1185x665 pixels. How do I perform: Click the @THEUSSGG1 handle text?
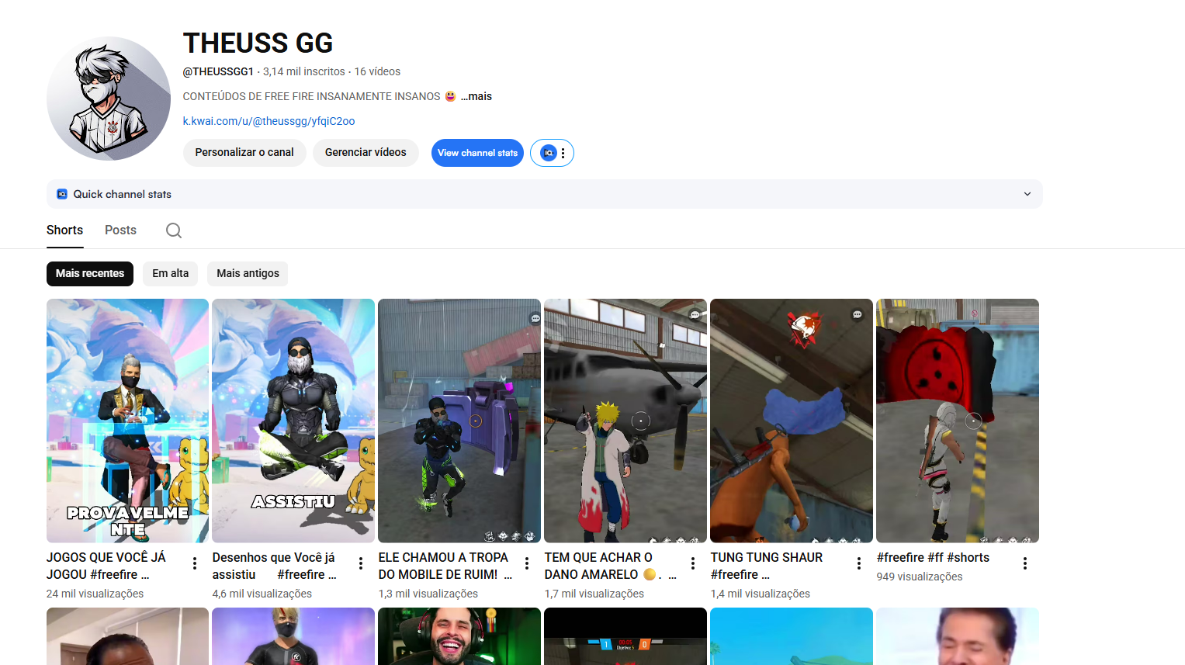click(x=218, y=71)
